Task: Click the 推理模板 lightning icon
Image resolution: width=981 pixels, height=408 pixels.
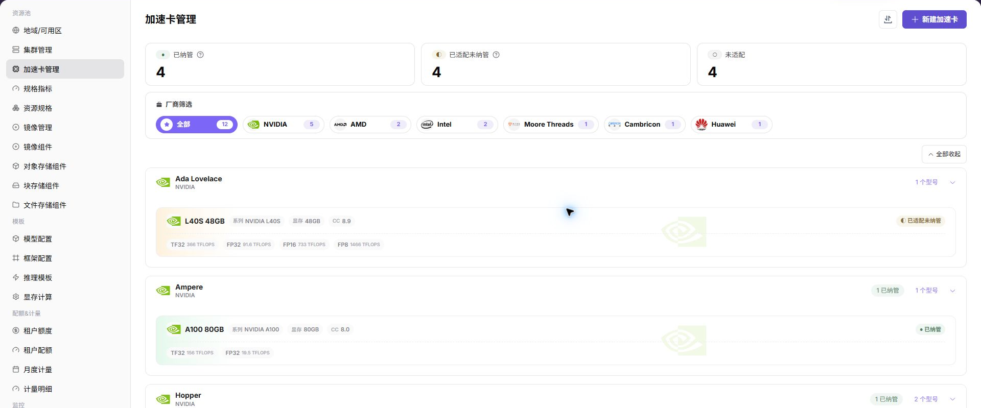Action: [16, 278]
